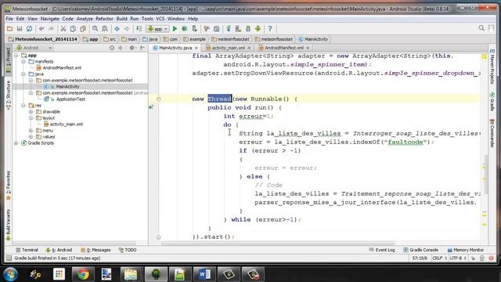This screenshot has height=282, width=501.
Task: Select ApplicationTest in project tree
Action: 70,99
